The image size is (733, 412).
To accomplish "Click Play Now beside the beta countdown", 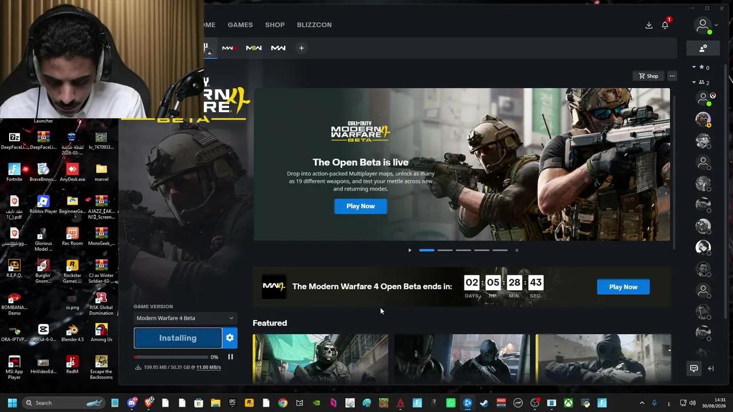I will point(623,287).
